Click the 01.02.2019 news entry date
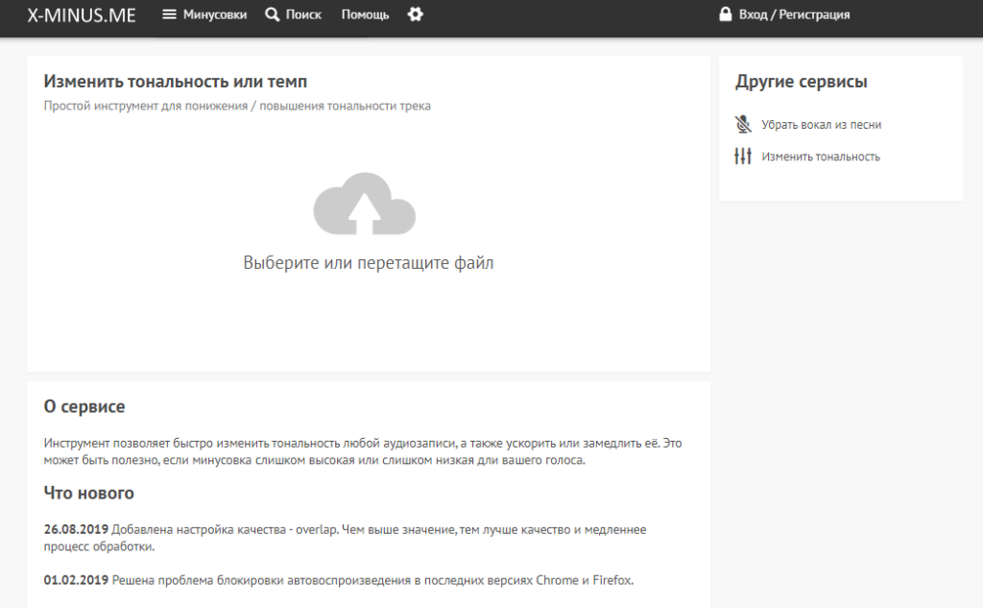Image resolution: width=983 pixels, height=608 pixels. click(x=76, y=580)
